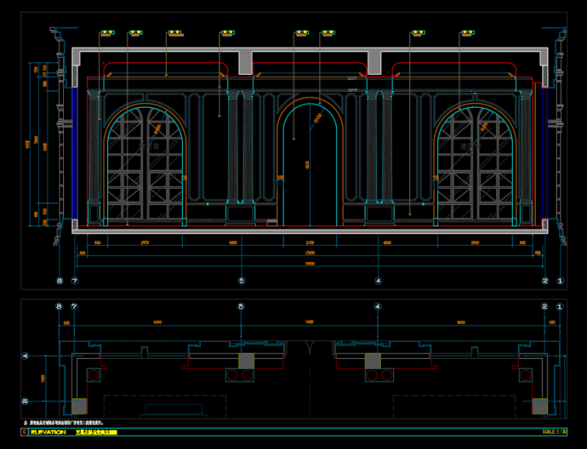This screenshot has height=449, width=587.
Task: Click grid bubble 5 in the elevation view
Action: [241, 280]
